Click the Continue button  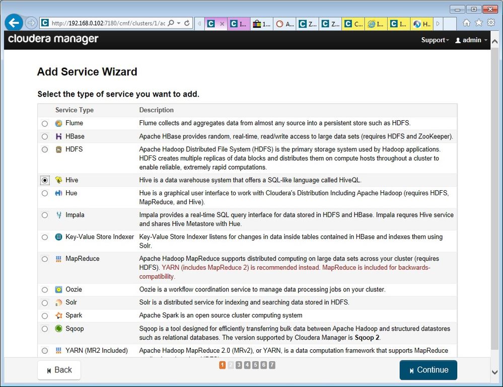(x=428, y=370)
